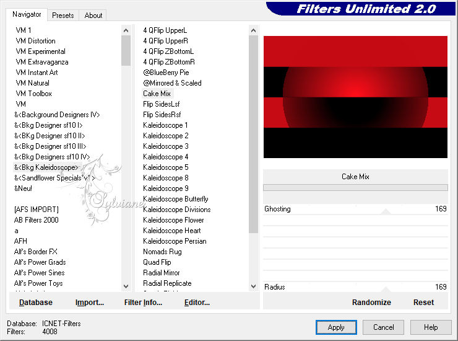Viewport: 458px width, 341px height.
Task: Apply the Cake Mix filter
Action: [336, 327]
